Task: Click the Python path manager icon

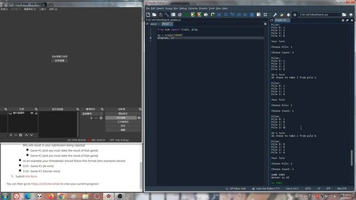Action: [282, 15]
